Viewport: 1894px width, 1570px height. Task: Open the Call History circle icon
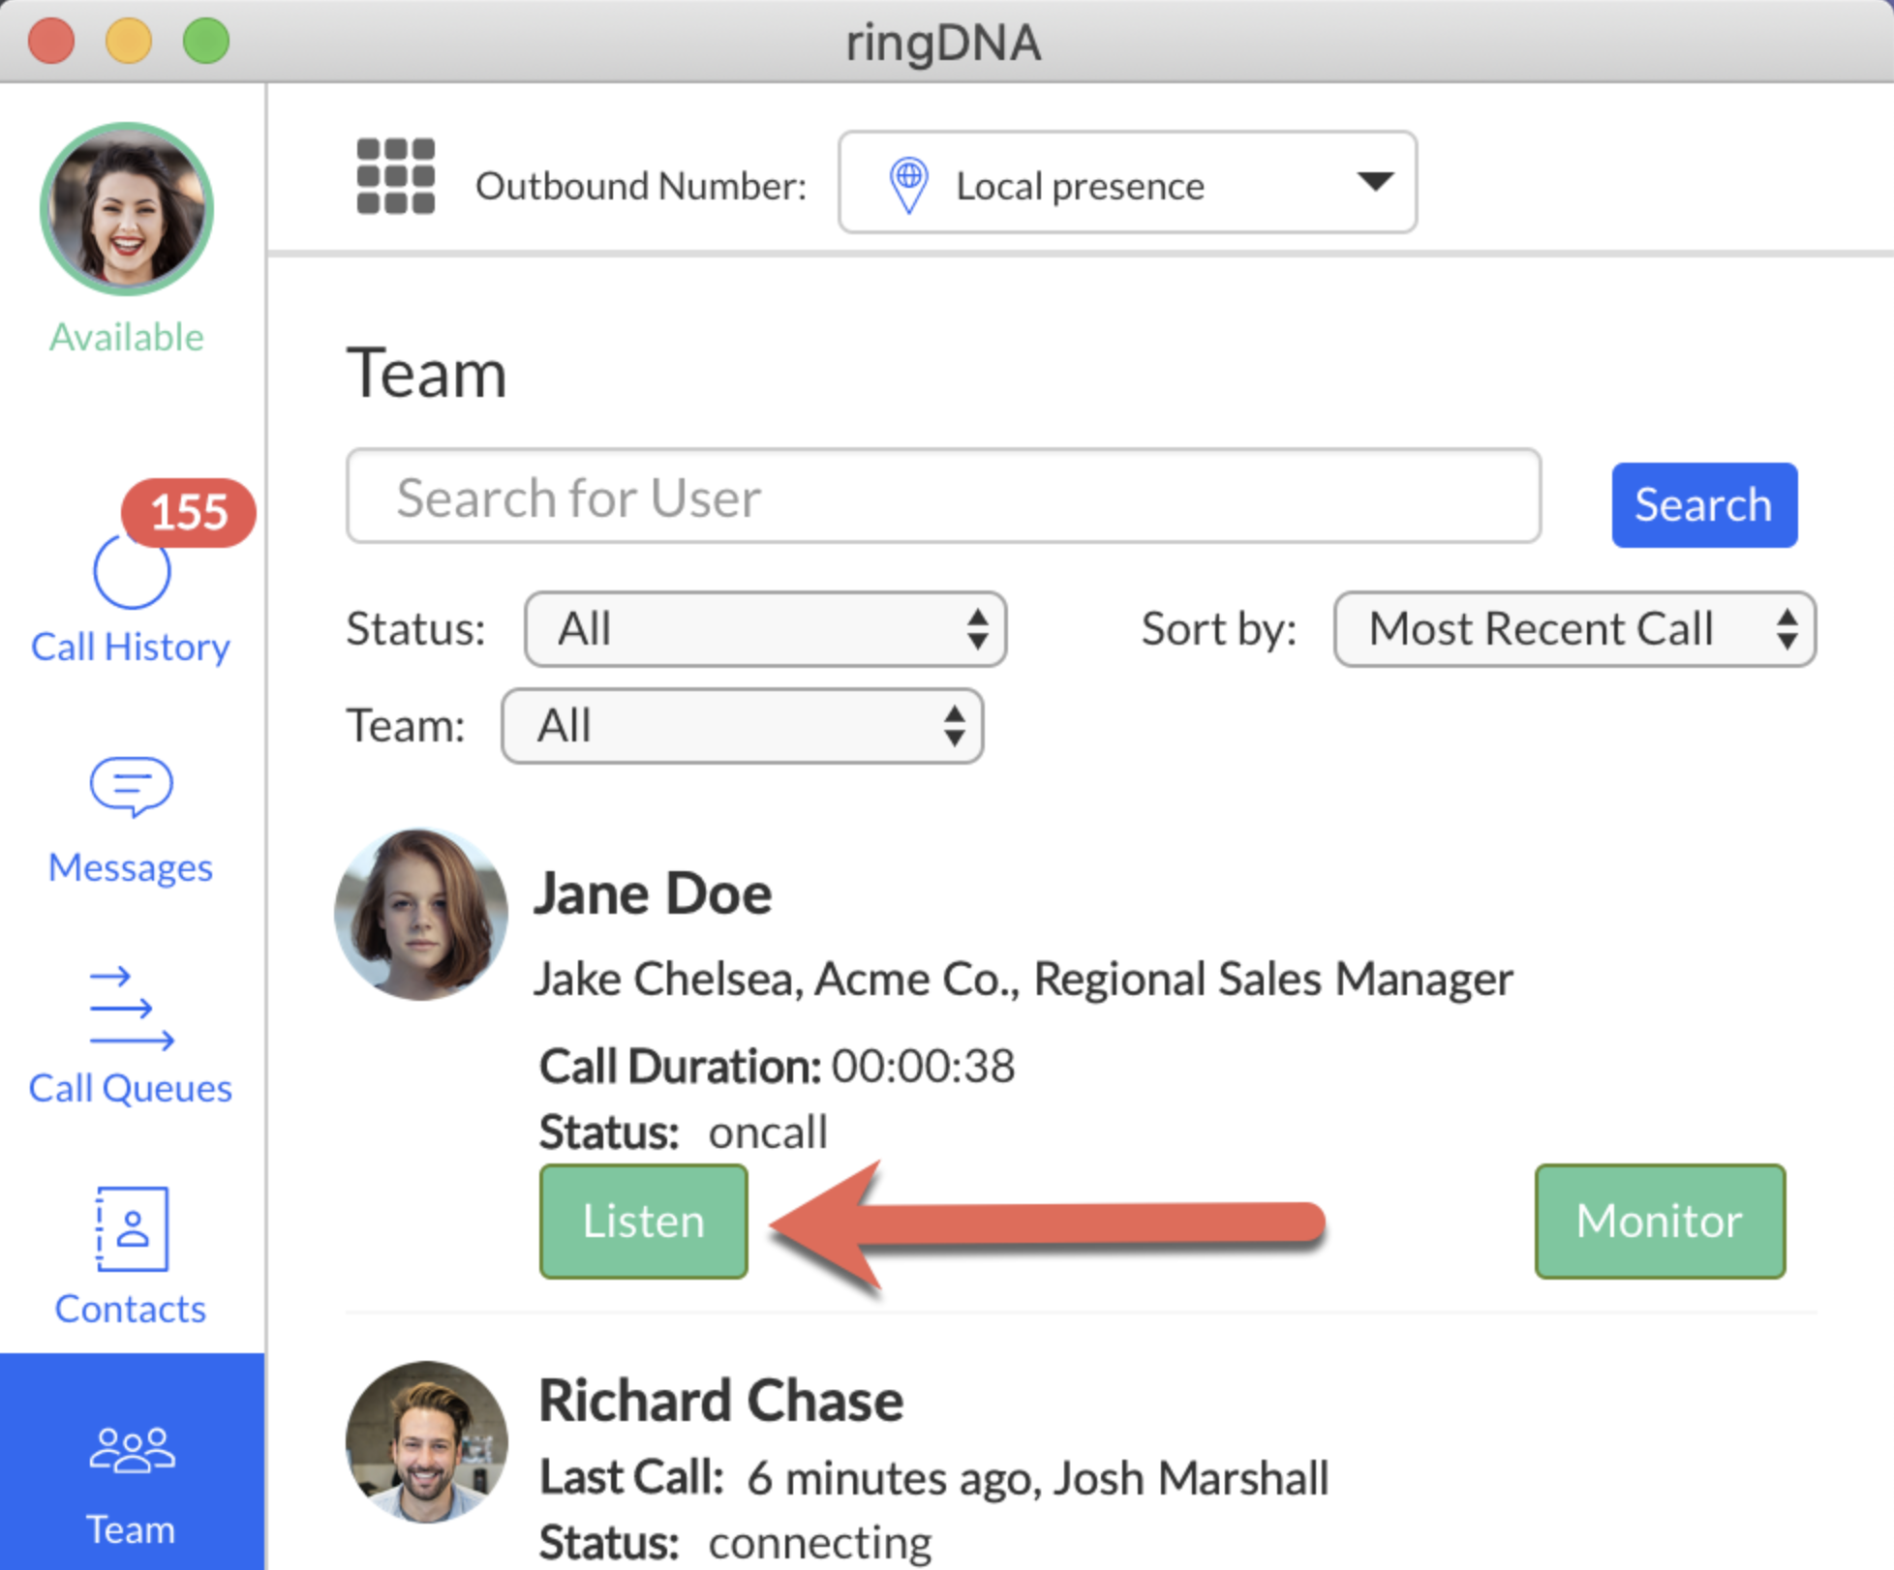(x=132, y=571)
